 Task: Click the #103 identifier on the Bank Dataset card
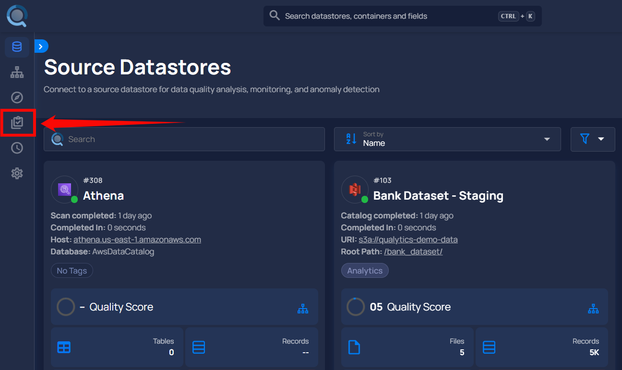tap(383, 180)
